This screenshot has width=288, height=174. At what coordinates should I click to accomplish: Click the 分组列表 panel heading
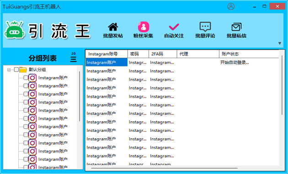[x=43, y=58]
